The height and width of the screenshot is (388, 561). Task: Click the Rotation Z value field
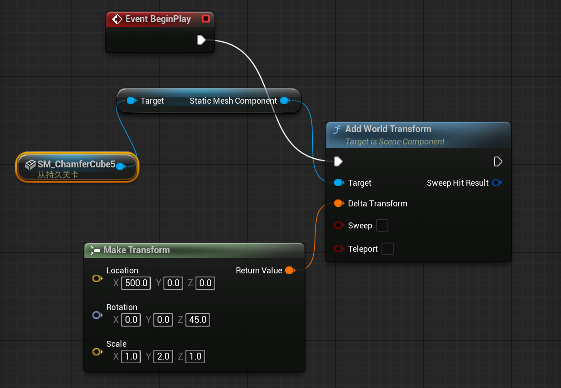(x=198, y=320)
